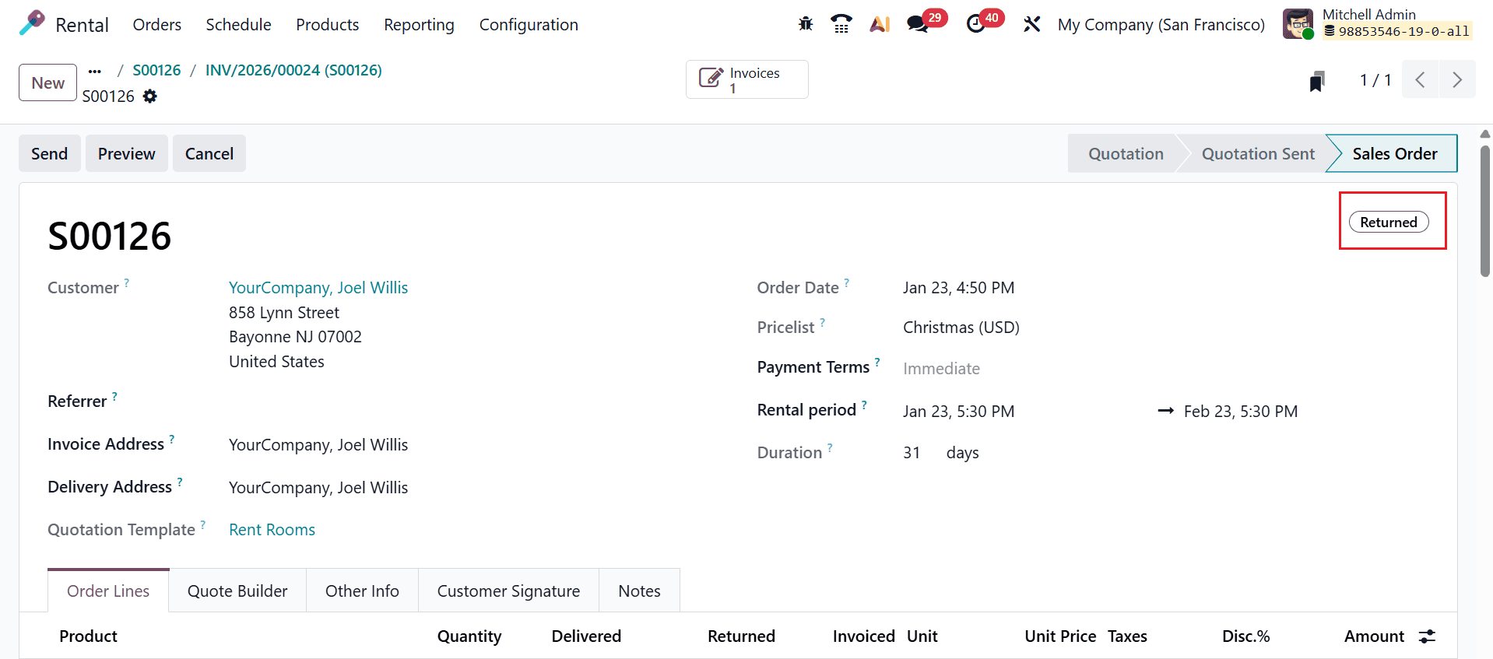Click the Payment Terms Immediate field

[x=941, y=368]
